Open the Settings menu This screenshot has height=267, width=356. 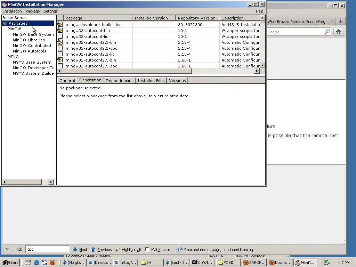click(51, 11)
